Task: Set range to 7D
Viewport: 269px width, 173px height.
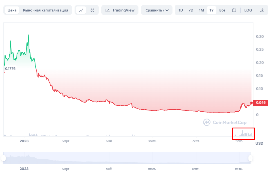Action: point(191,10)
